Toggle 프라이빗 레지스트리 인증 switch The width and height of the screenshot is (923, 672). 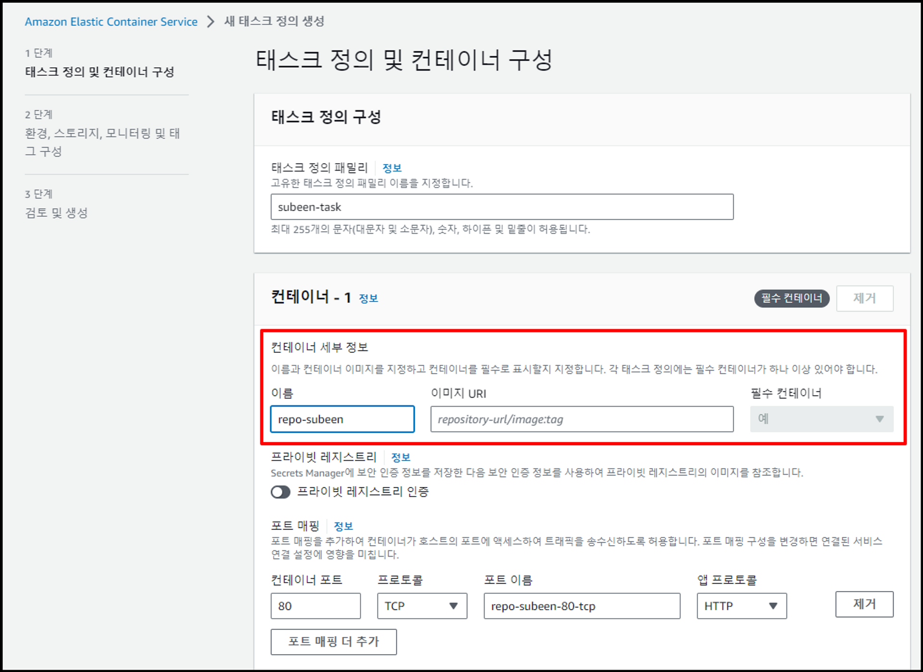[280, 492]
